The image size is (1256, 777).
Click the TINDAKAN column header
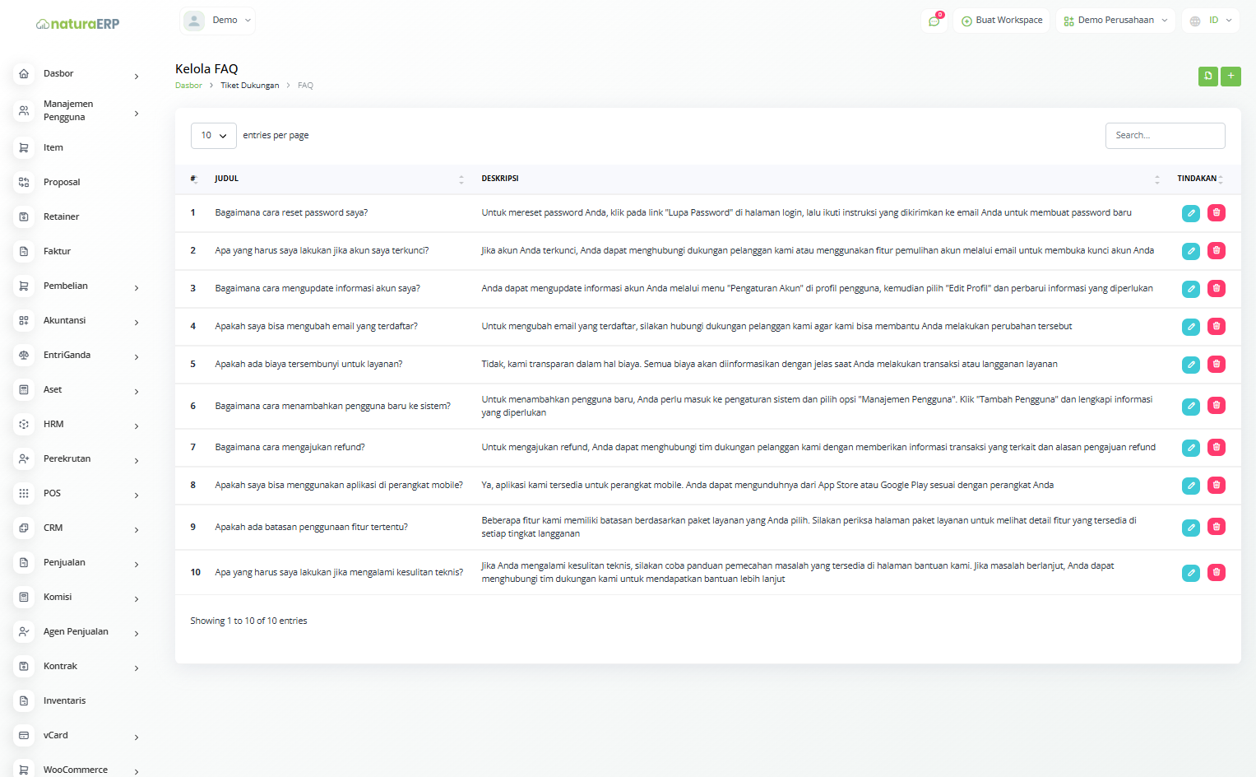pos(1200,179)
